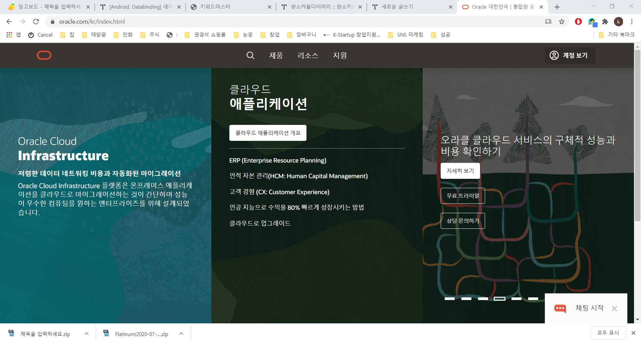Open the Chrome three-dot menu

[x=632, y=22]
